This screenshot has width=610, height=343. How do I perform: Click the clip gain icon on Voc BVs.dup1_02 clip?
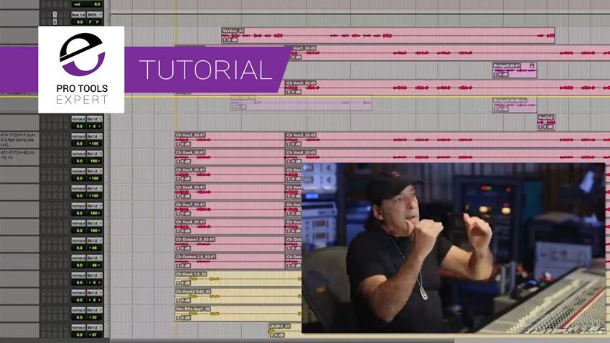coord(178,318)
